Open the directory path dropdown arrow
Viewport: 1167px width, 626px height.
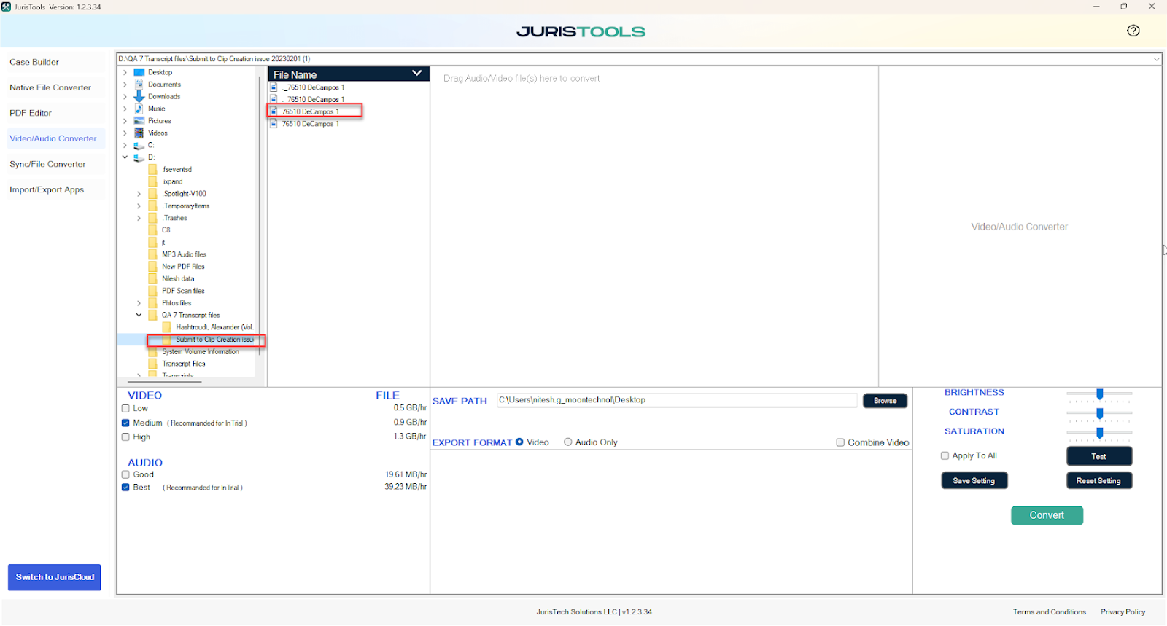[1157, 59]
